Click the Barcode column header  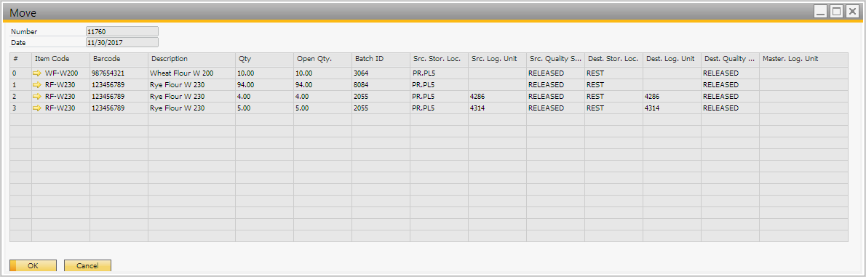(119, 59)
